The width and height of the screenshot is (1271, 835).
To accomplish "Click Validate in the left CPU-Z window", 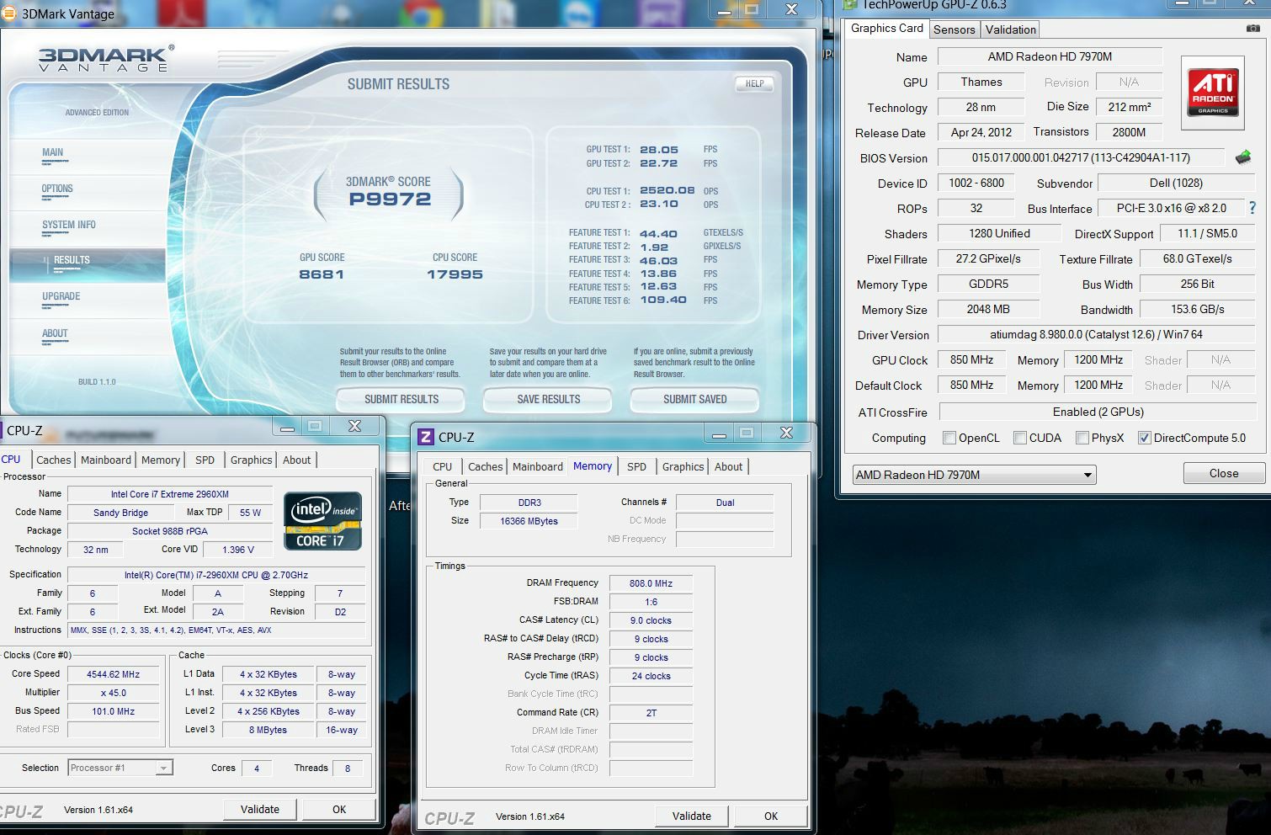I will click(x=260, y=809).
